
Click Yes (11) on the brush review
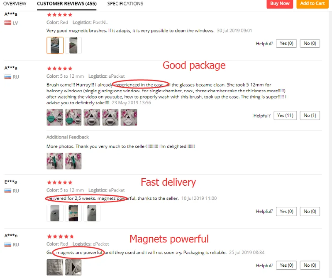(285, 116)
